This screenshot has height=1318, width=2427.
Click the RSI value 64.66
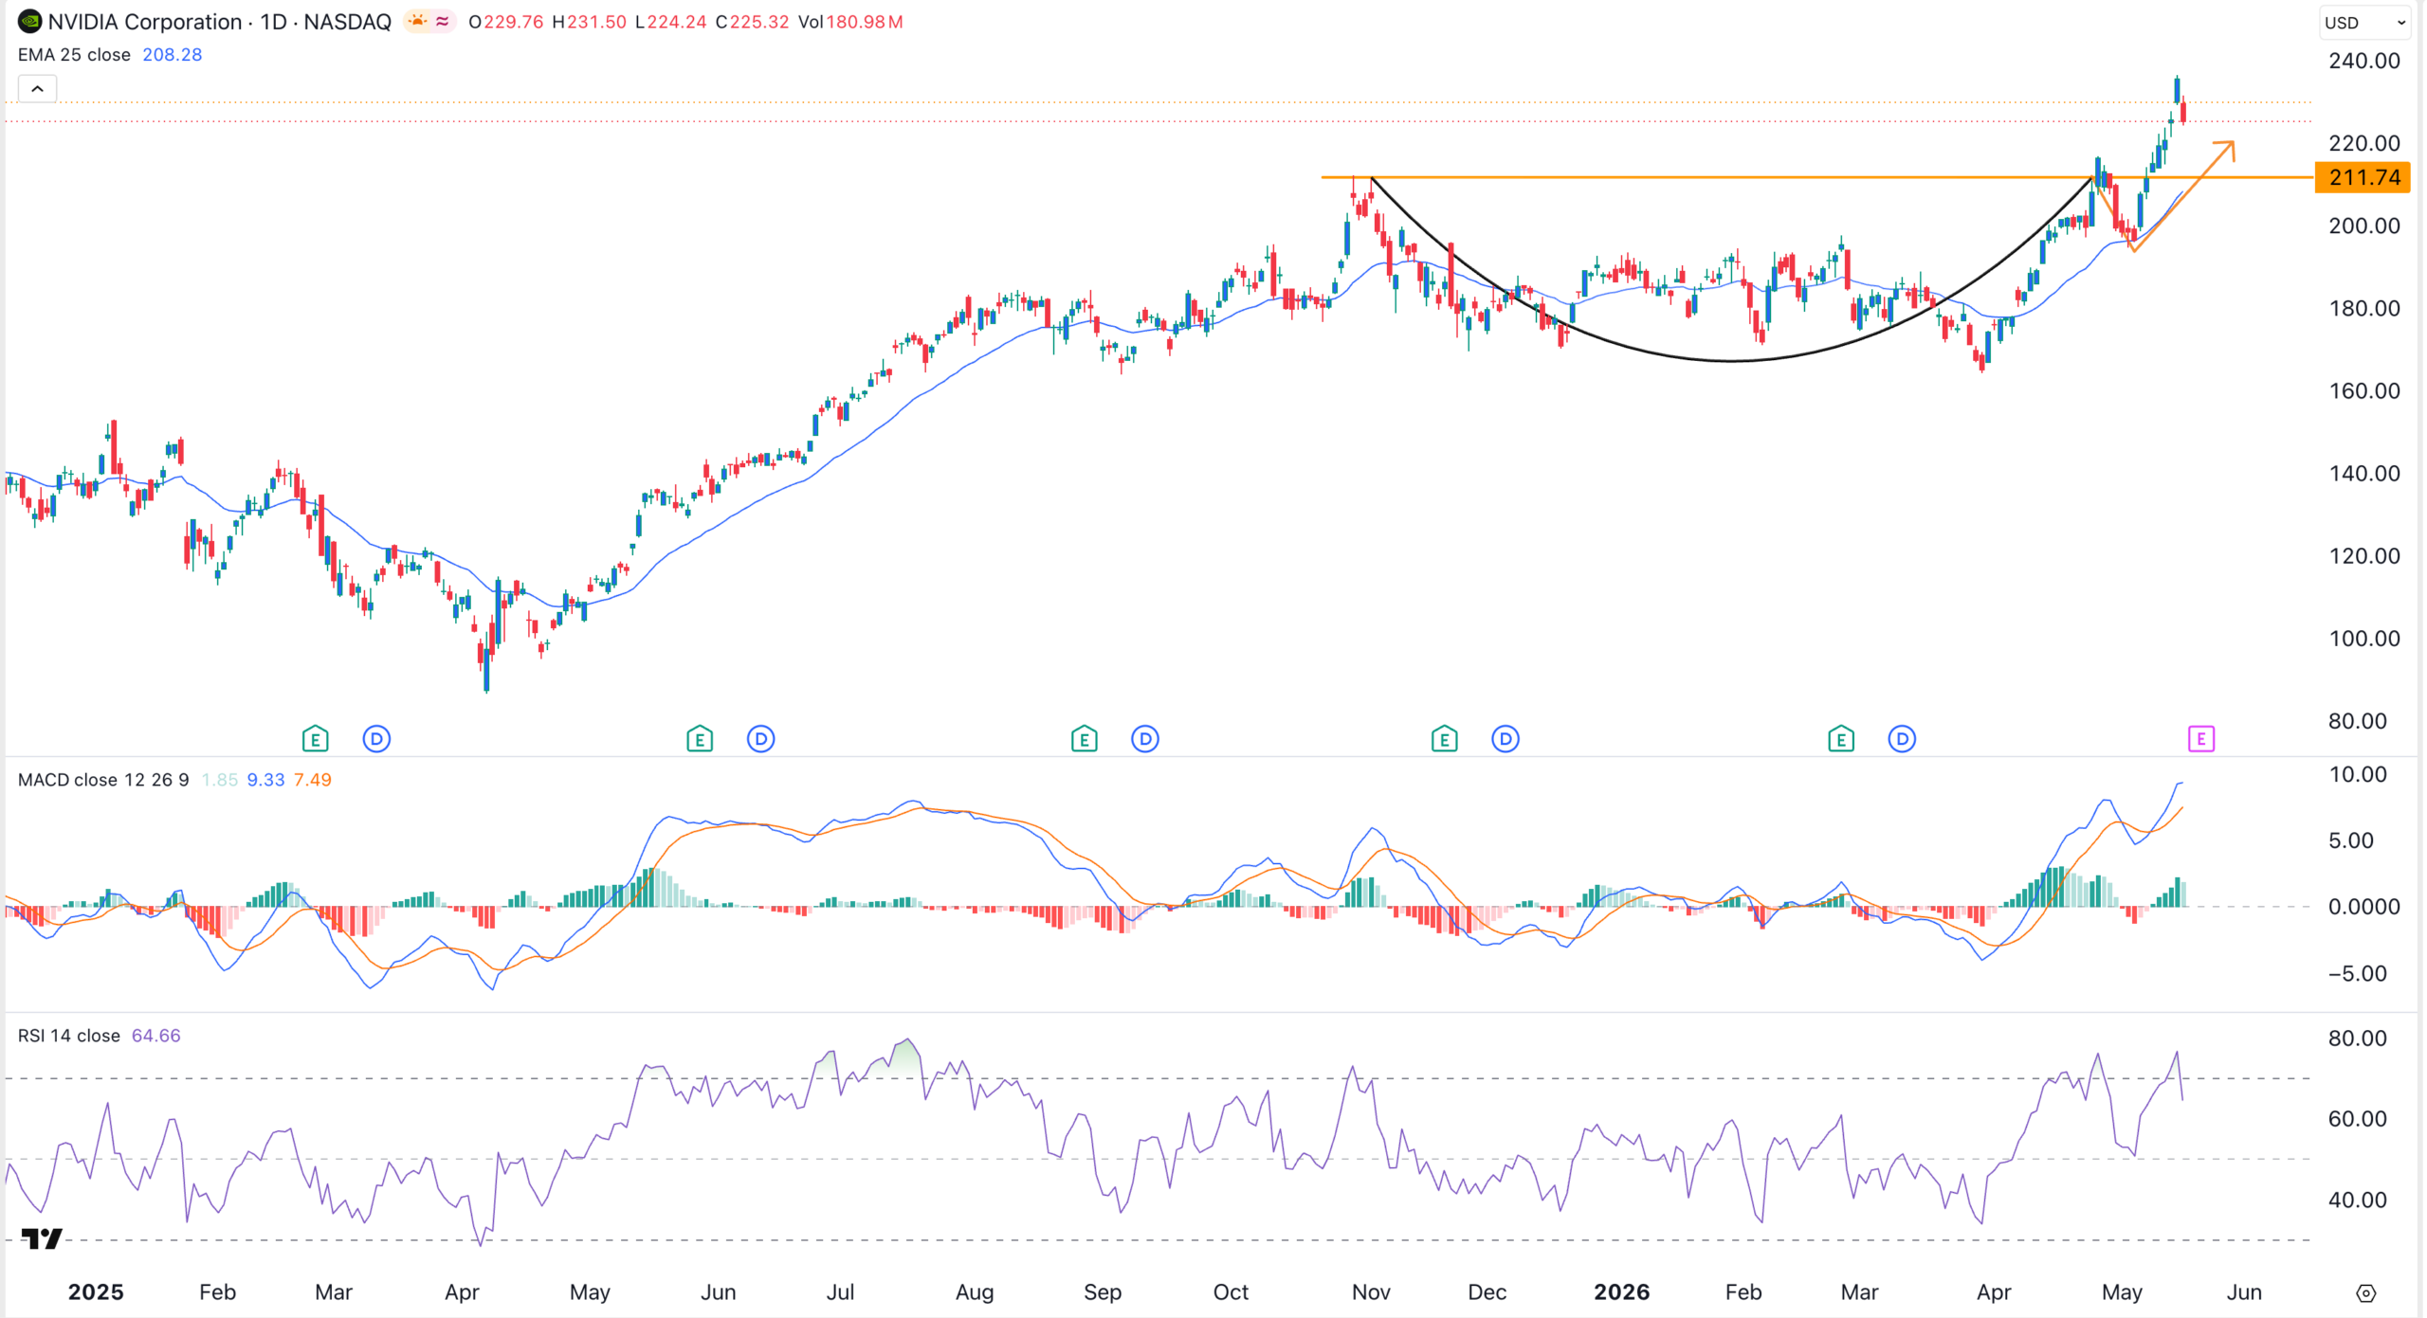[155, 1036]
